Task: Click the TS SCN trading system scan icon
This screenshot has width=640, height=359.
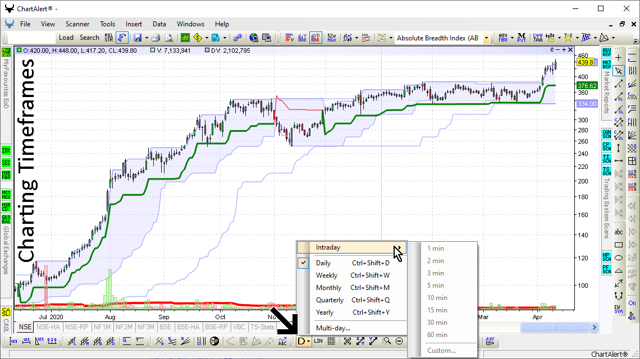Action: 606,171
